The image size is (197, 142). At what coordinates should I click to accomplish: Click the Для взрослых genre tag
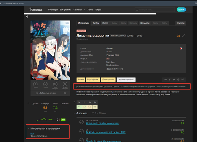pyautogui.click(x=108, y=80)
